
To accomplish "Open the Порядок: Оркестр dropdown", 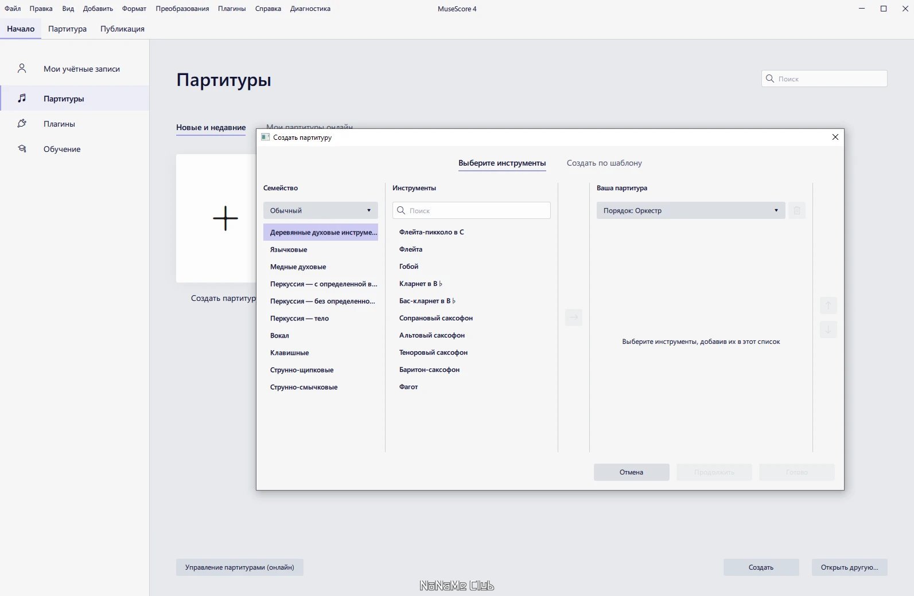I will click(x=691, y=210).
